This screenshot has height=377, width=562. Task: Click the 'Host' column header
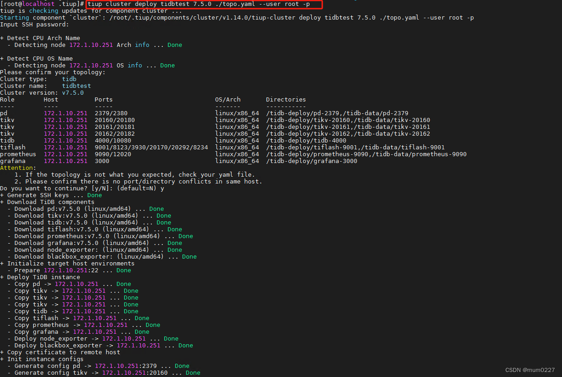(51, 100)
